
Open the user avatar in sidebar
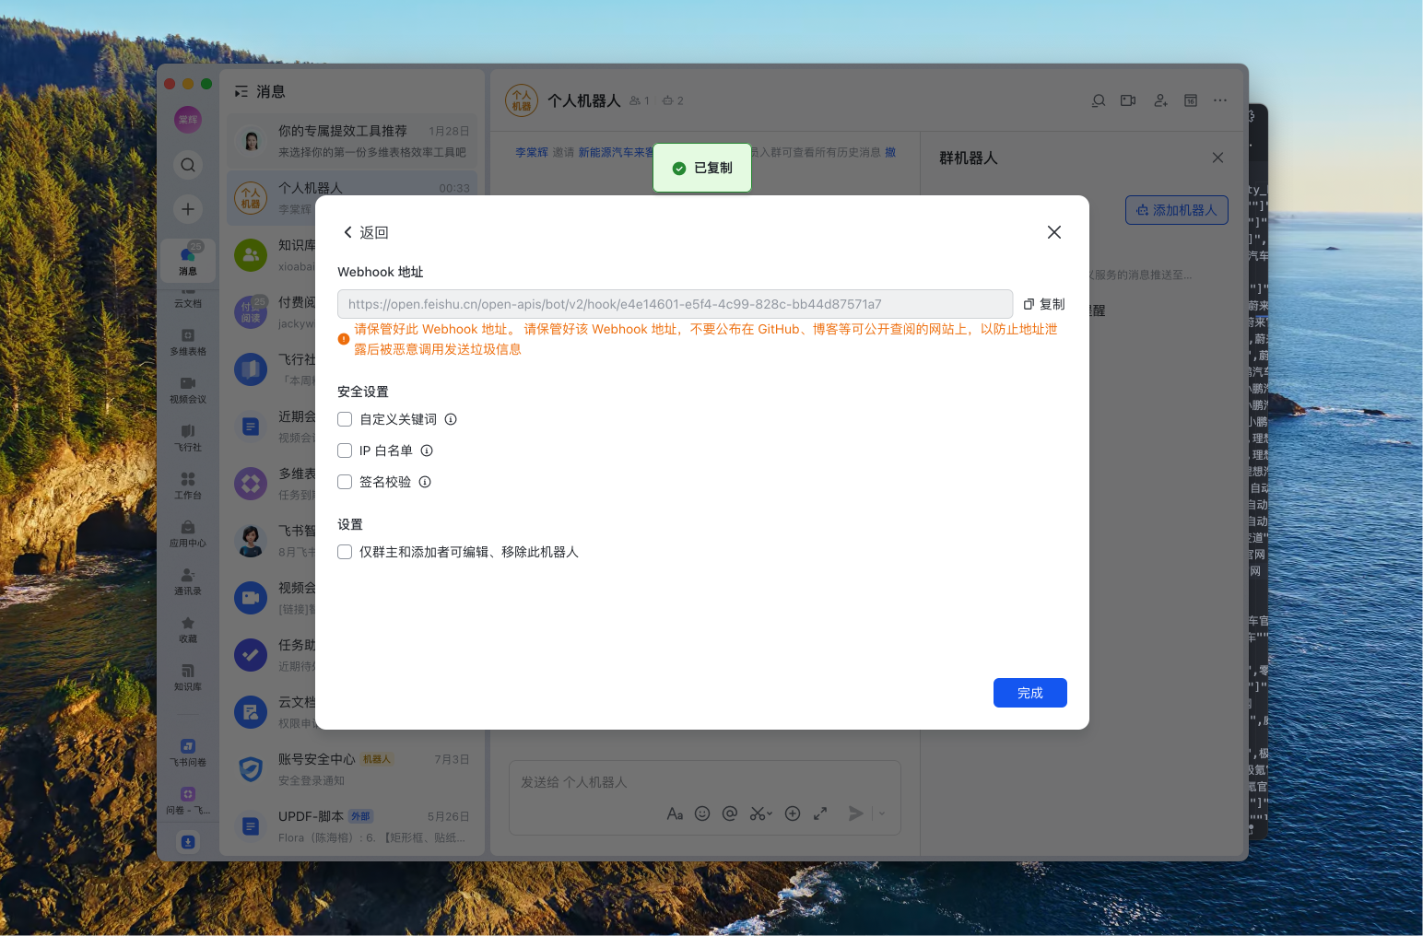click(188, 120)
